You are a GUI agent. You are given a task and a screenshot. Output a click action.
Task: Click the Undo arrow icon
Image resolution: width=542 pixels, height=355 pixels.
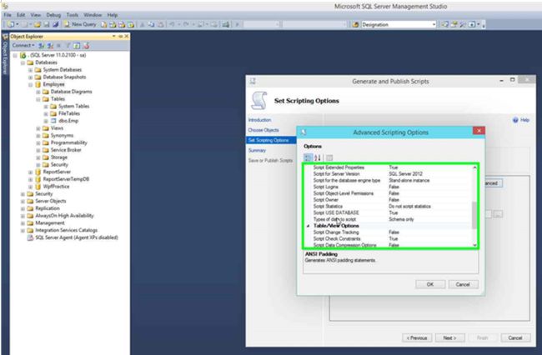172,24
